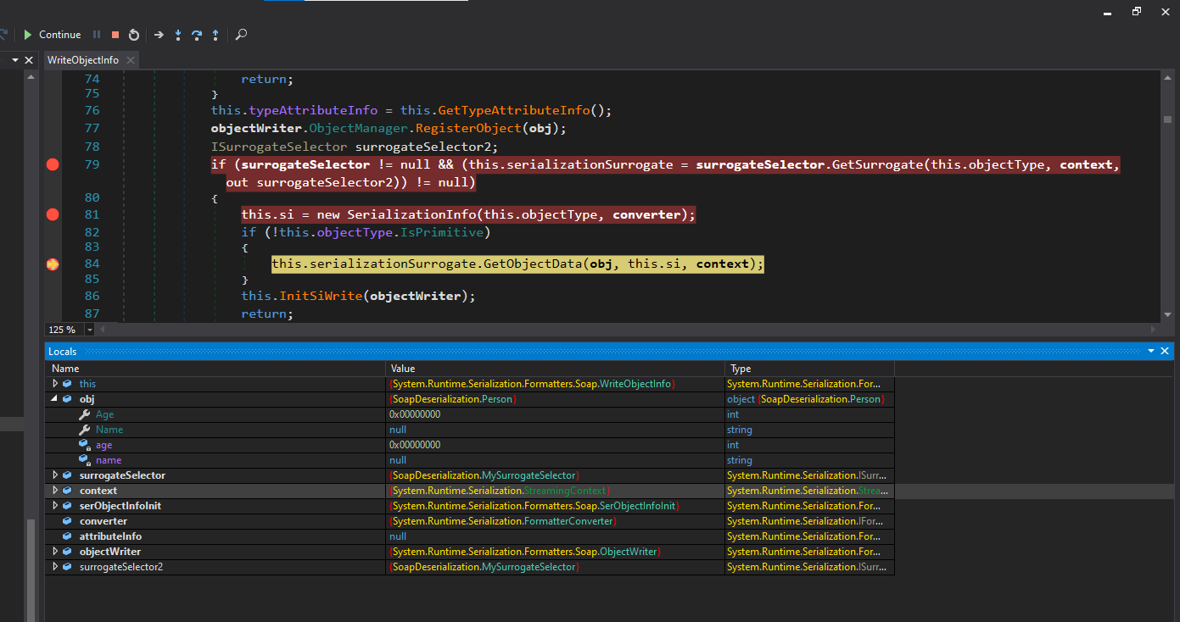
Task: Click the cube icon next to surrogateSelector
Action: 69,475
